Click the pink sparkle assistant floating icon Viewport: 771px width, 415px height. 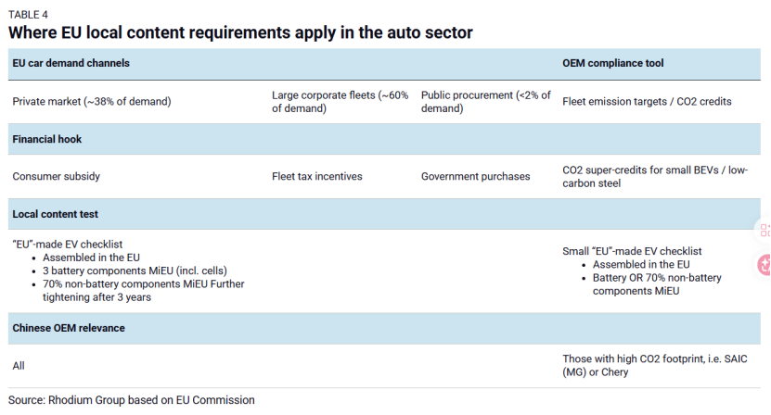pyautogui.click(x=765, y=265)
